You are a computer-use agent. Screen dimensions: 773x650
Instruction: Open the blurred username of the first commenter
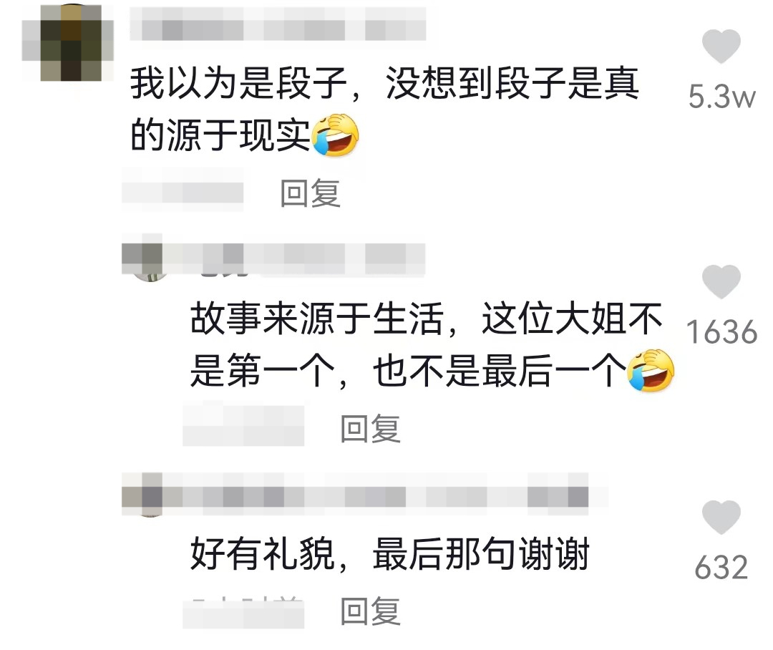point(278,24)
